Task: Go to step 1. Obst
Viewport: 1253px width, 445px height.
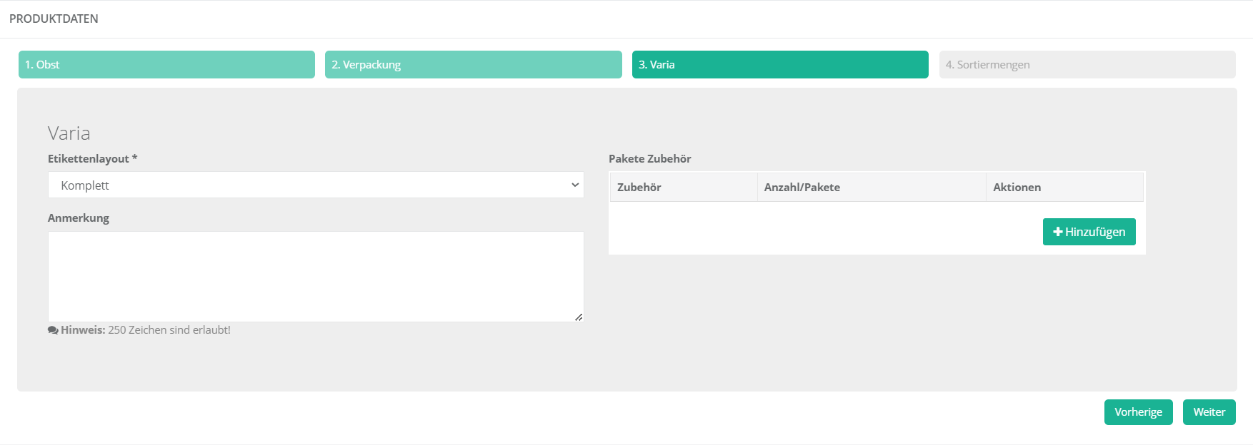Action: [166, 64]
